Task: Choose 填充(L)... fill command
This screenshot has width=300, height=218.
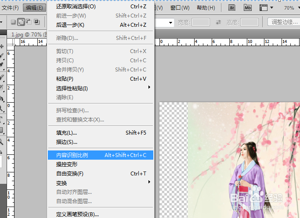Action: coord(101,133)
